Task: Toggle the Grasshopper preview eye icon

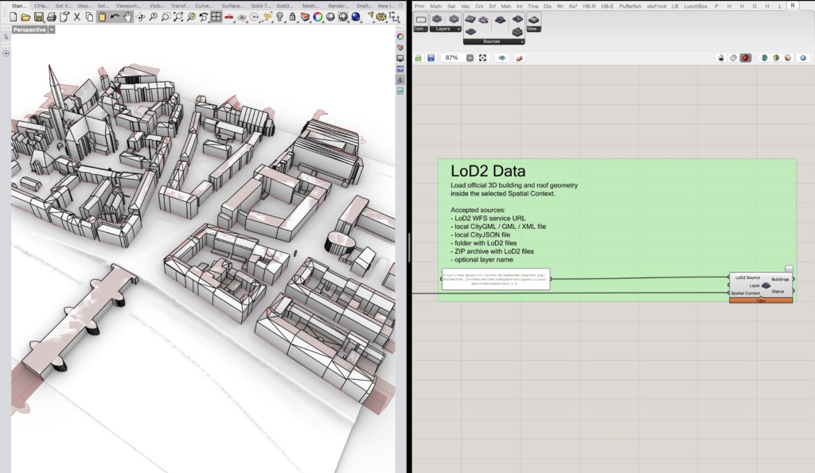Action: (501, 58)
